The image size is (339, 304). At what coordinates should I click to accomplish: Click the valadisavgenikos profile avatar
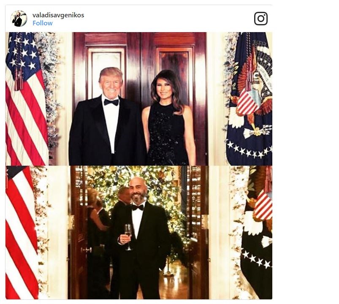pyautogui.click(x=19, y=19)
